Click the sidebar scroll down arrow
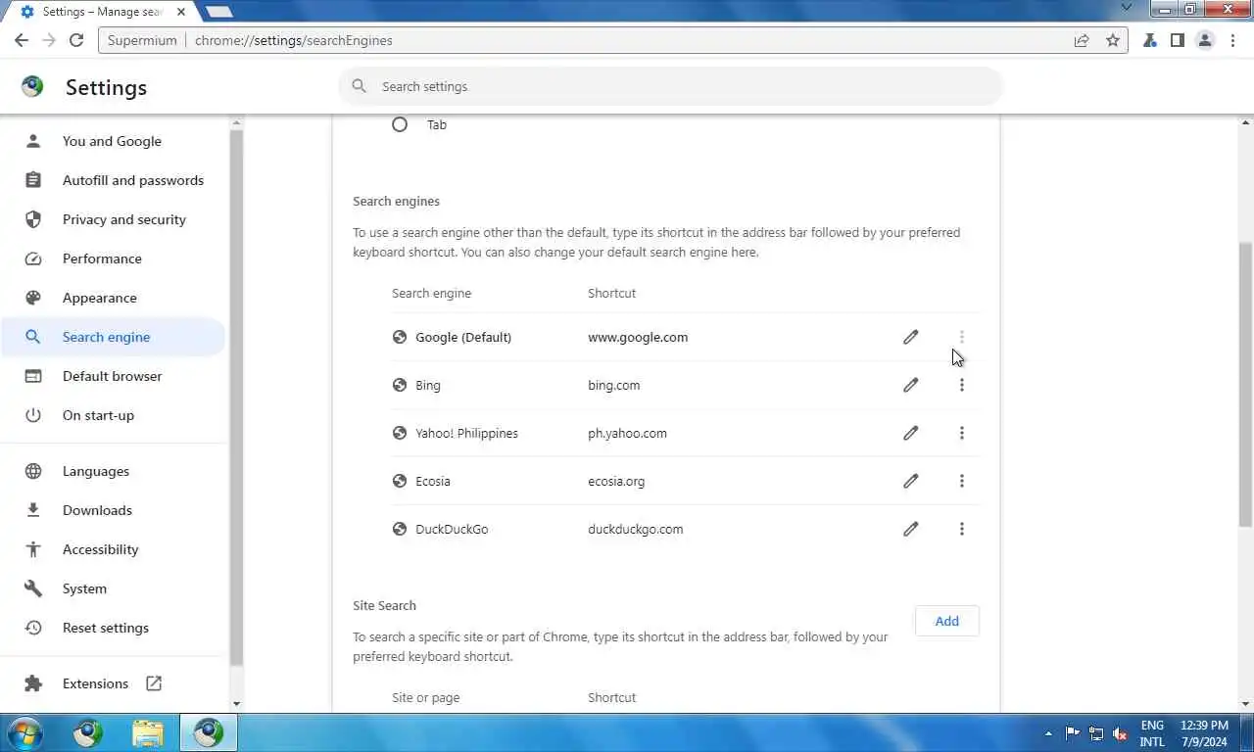The width and height of the screenshot is (1254, 752). [x=236, y=704]
